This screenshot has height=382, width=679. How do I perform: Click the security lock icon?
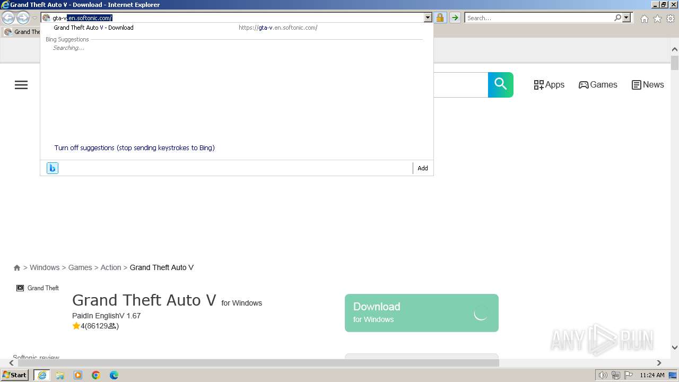tap(440, 18)
